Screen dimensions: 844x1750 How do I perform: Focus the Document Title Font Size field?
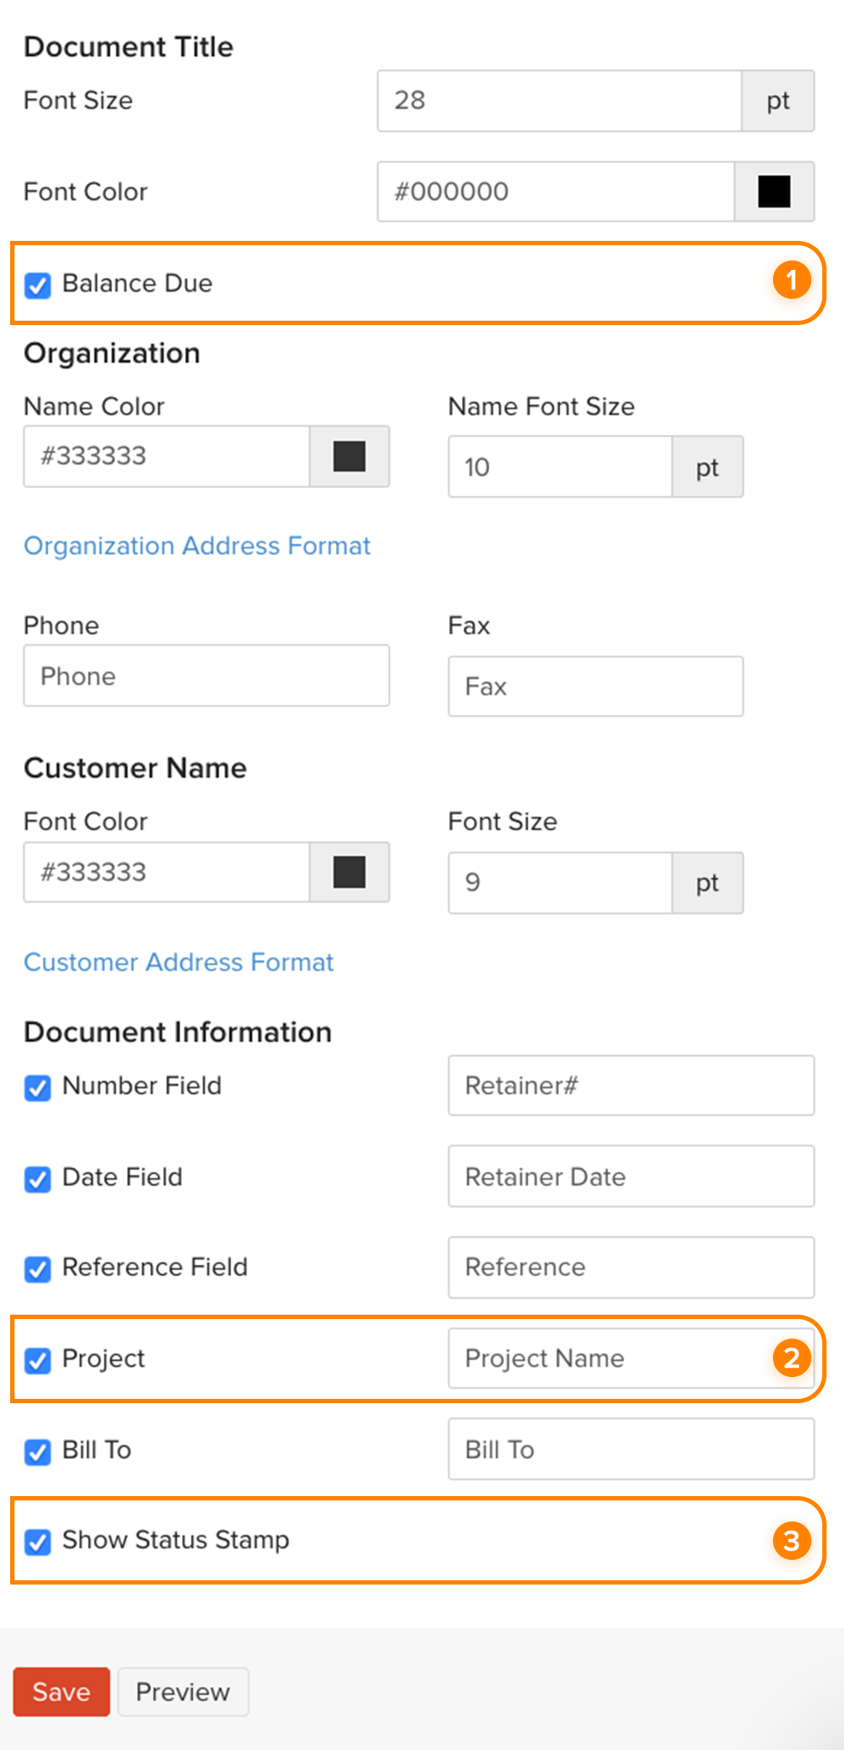click(558, 101)
